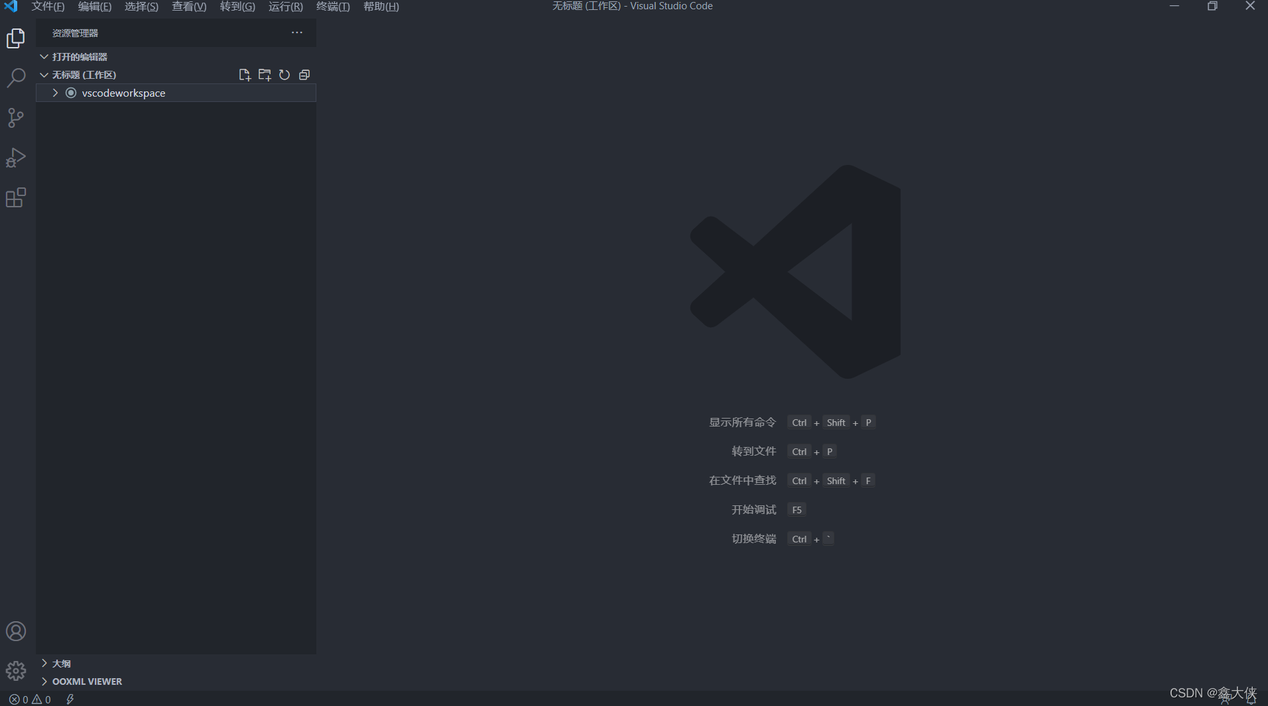This screenshot has height=706, width=1268.
Task: Open the Explorer view in activity bar
Action: [x=16, y=38]
